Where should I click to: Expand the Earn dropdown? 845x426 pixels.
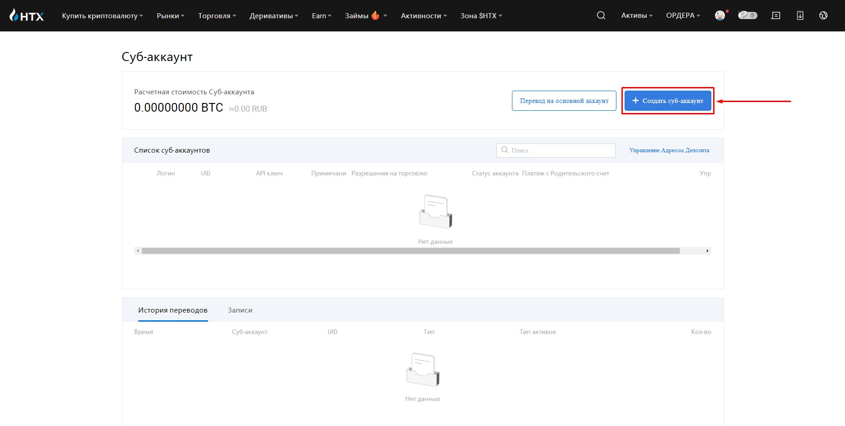[322, 15]
